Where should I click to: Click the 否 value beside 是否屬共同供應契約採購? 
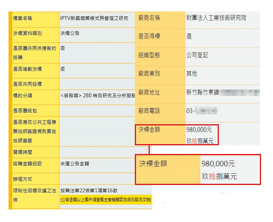click(63, 48)
